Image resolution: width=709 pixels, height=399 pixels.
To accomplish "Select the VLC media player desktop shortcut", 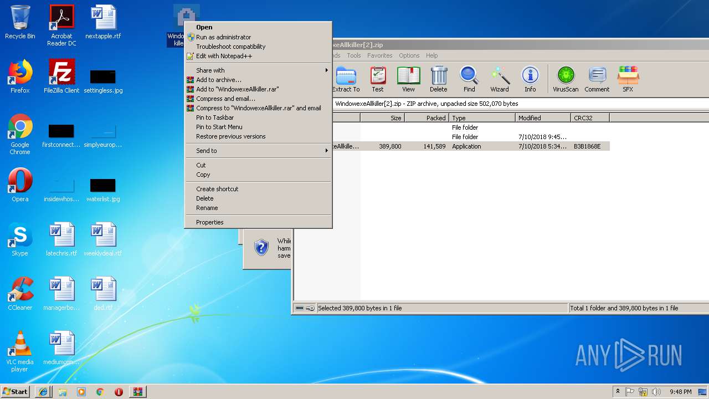I will click(20, 351).
